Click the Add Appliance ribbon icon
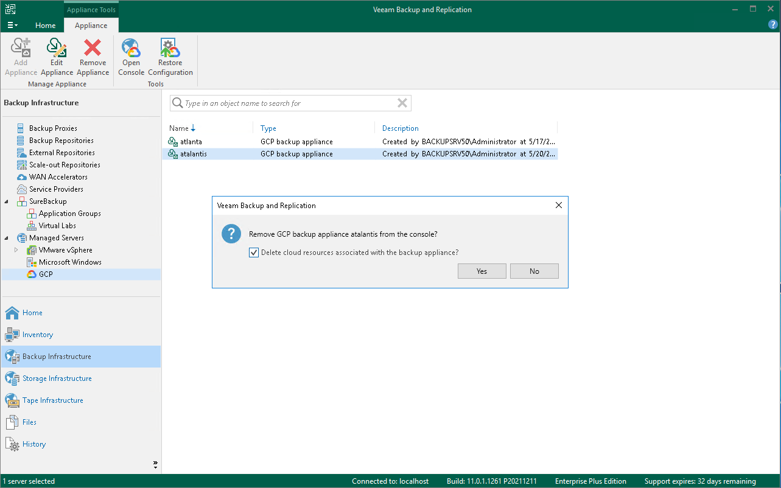The width and height of the screenshot is (781, 488). point(21,47)
